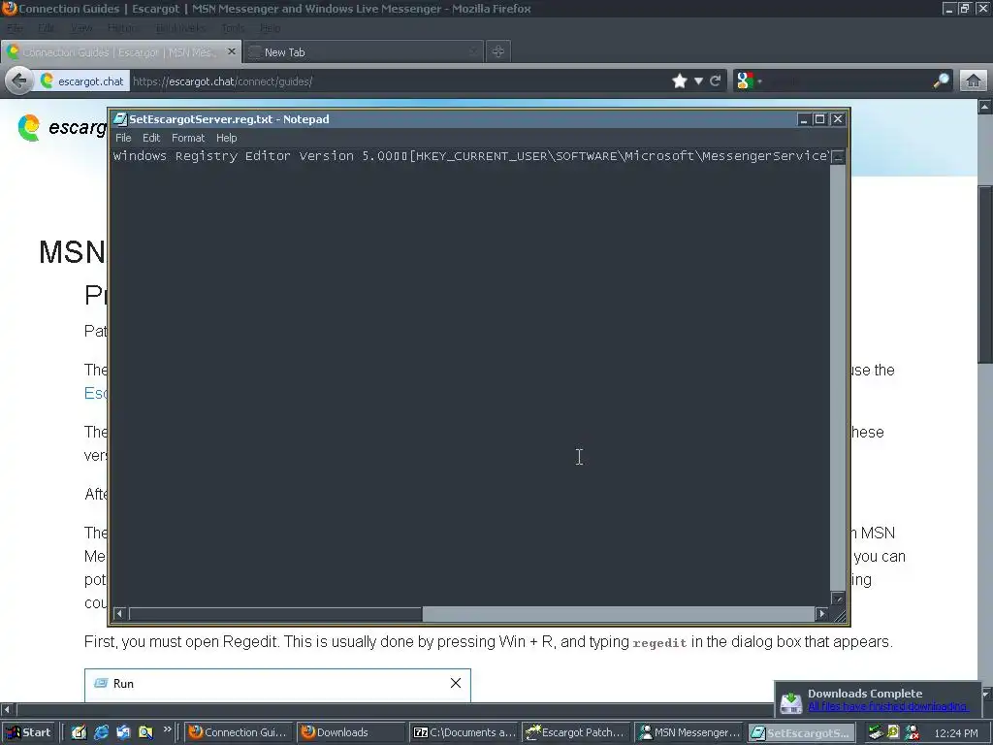Click the Notepad title bar icon

[119, 119]
